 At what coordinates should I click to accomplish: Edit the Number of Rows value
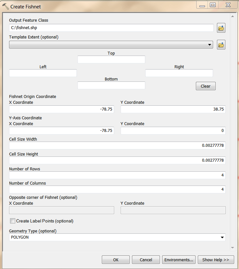[117, 175]
